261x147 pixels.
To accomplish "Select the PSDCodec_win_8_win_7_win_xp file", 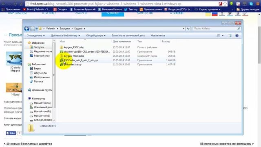I will click(117, 60).
